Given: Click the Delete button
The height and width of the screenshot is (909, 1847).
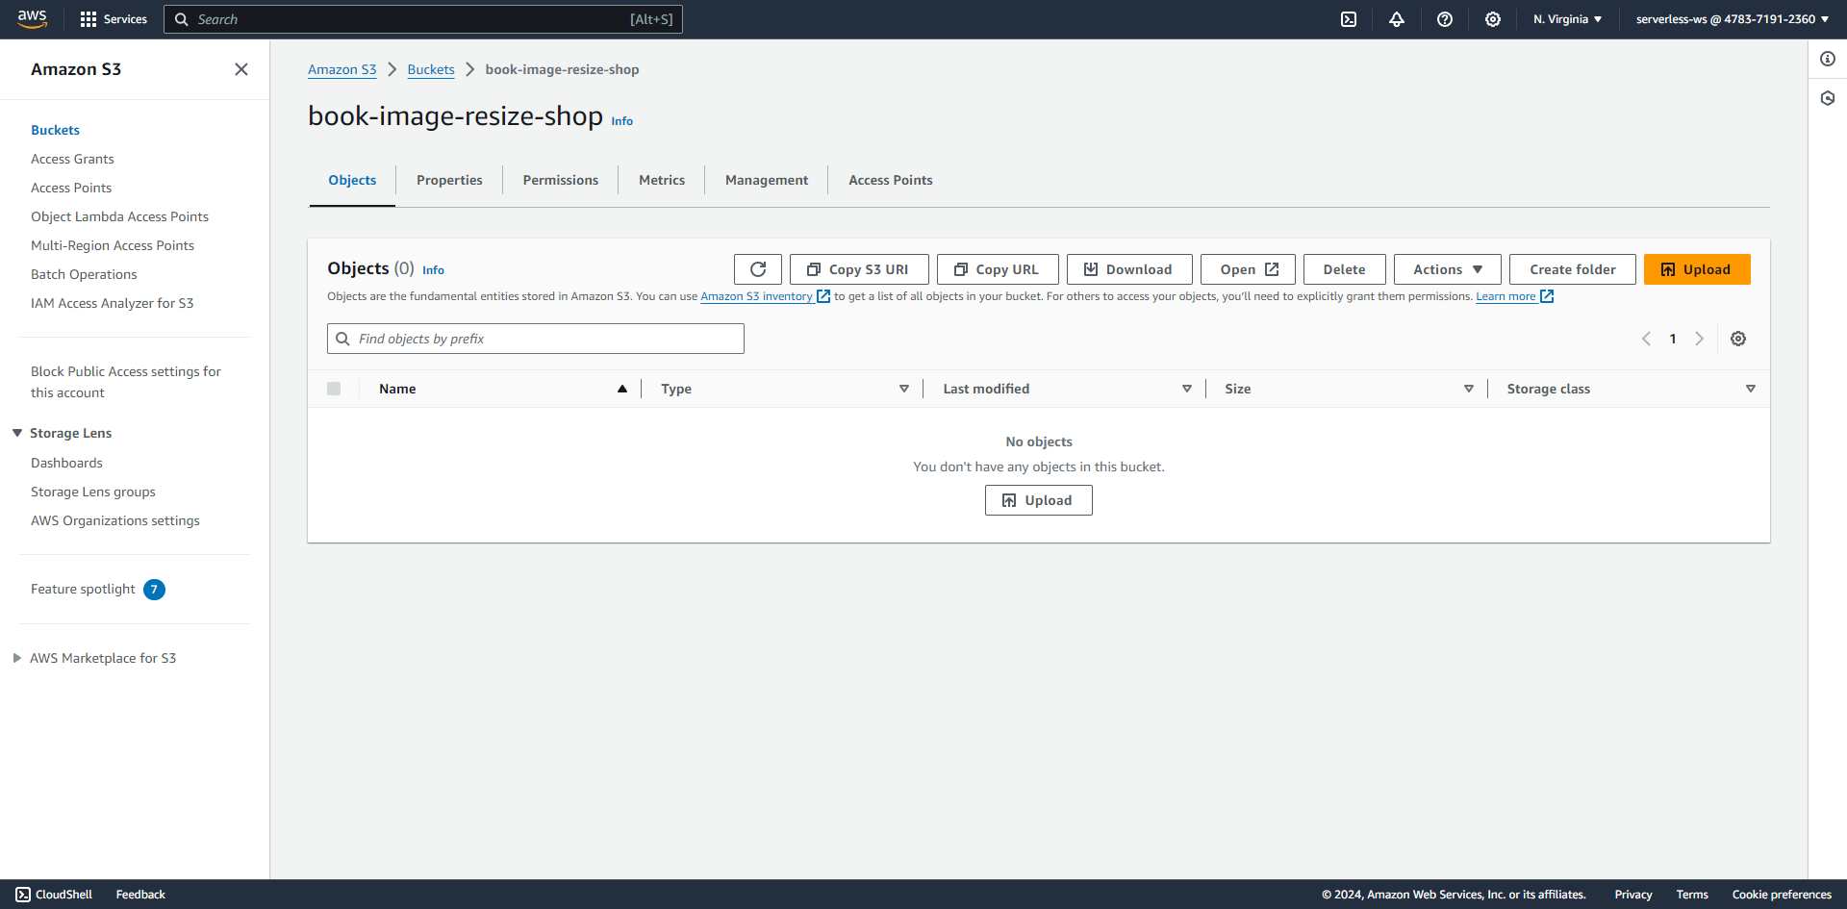Looking at the screenshot, I should click(x=1344, y=269).
